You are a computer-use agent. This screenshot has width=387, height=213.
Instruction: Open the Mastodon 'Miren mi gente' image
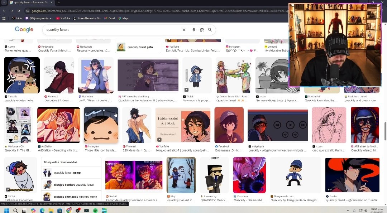click(x=96, y=75)
